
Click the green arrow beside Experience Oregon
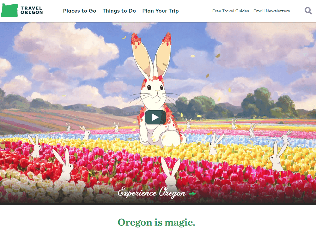click(192, 194)
